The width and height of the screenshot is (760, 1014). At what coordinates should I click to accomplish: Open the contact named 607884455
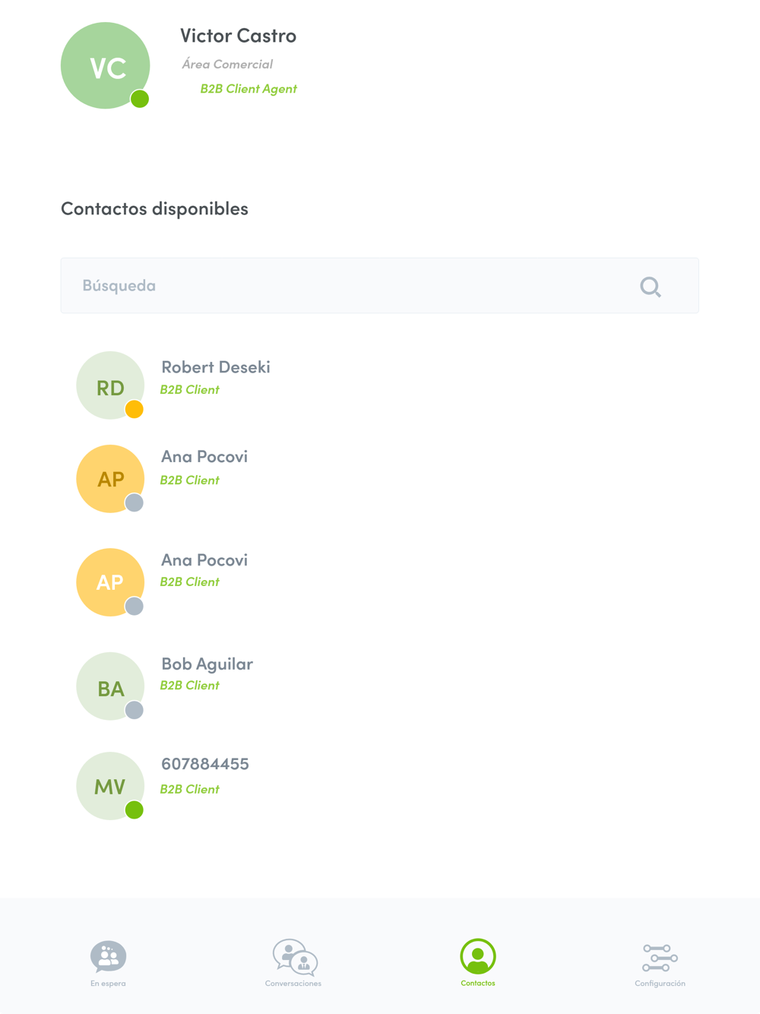[x=205, y=764]
